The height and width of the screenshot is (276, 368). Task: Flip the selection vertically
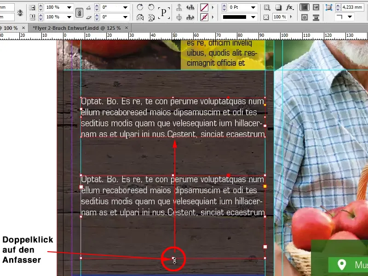click(151, 17)
